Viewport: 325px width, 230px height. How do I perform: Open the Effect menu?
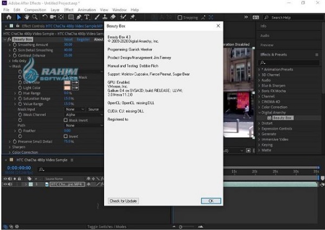click(x=69, y=10)
